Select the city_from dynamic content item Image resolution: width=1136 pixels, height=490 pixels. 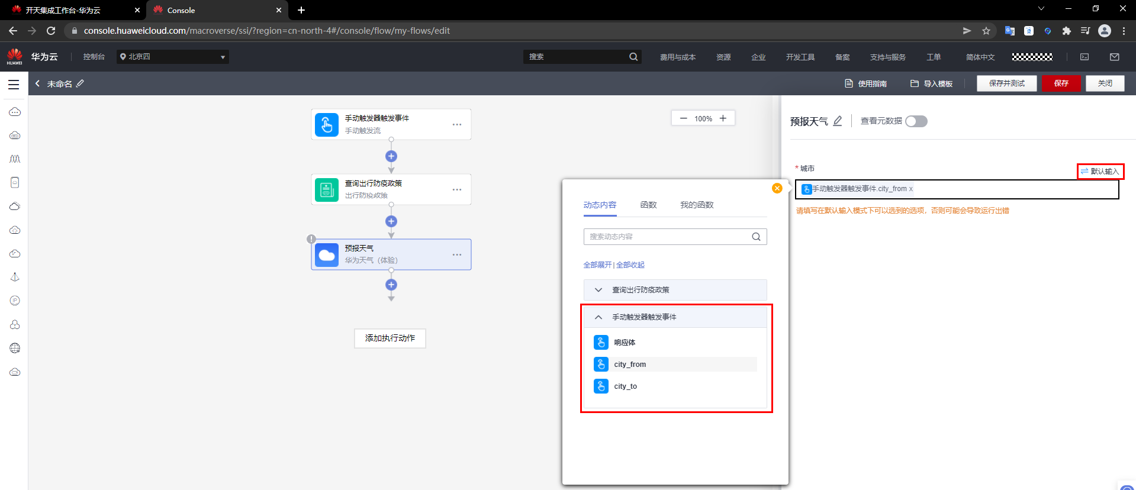[x=675, y=365]
